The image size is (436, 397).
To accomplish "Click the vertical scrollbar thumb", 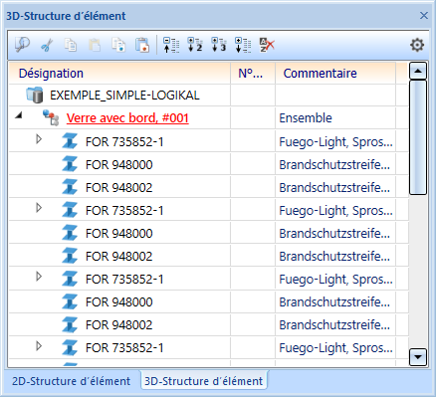I will 418,137.
